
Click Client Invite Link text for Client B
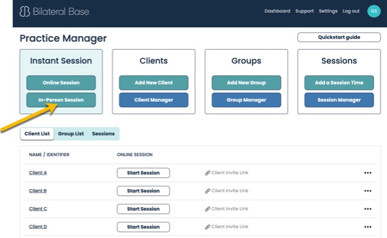(230, 191)
